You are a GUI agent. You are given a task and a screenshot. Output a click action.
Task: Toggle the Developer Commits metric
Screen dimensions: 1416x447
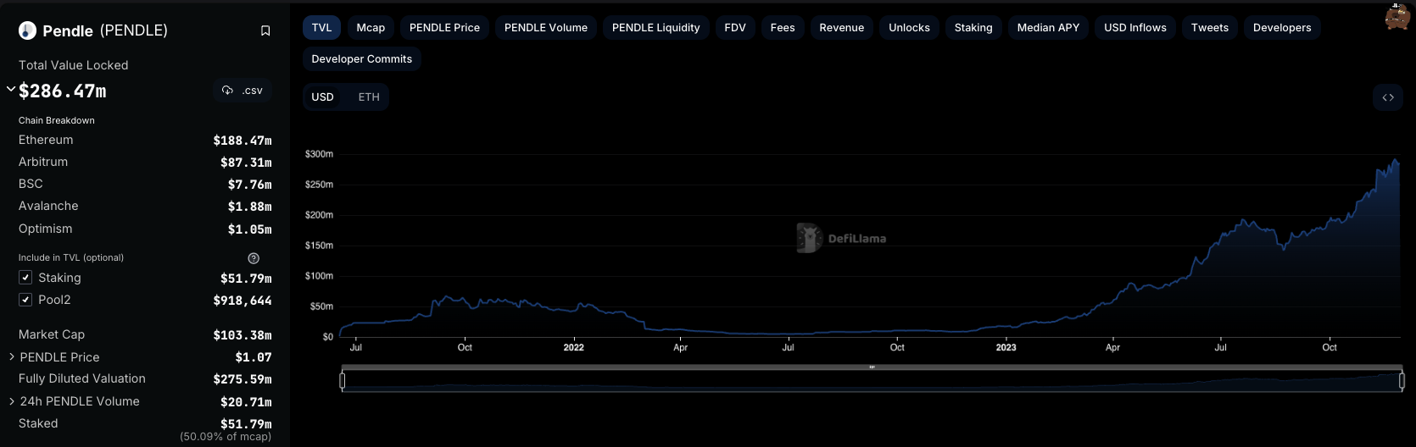[361, 59]
